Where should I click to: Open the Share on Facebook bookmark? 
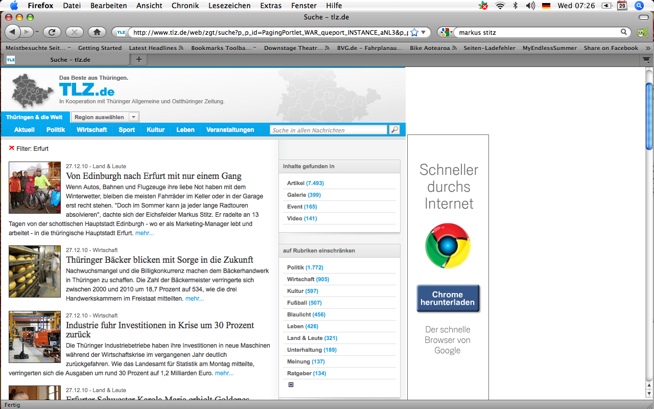pyautogui.click(x=611, y=48)
